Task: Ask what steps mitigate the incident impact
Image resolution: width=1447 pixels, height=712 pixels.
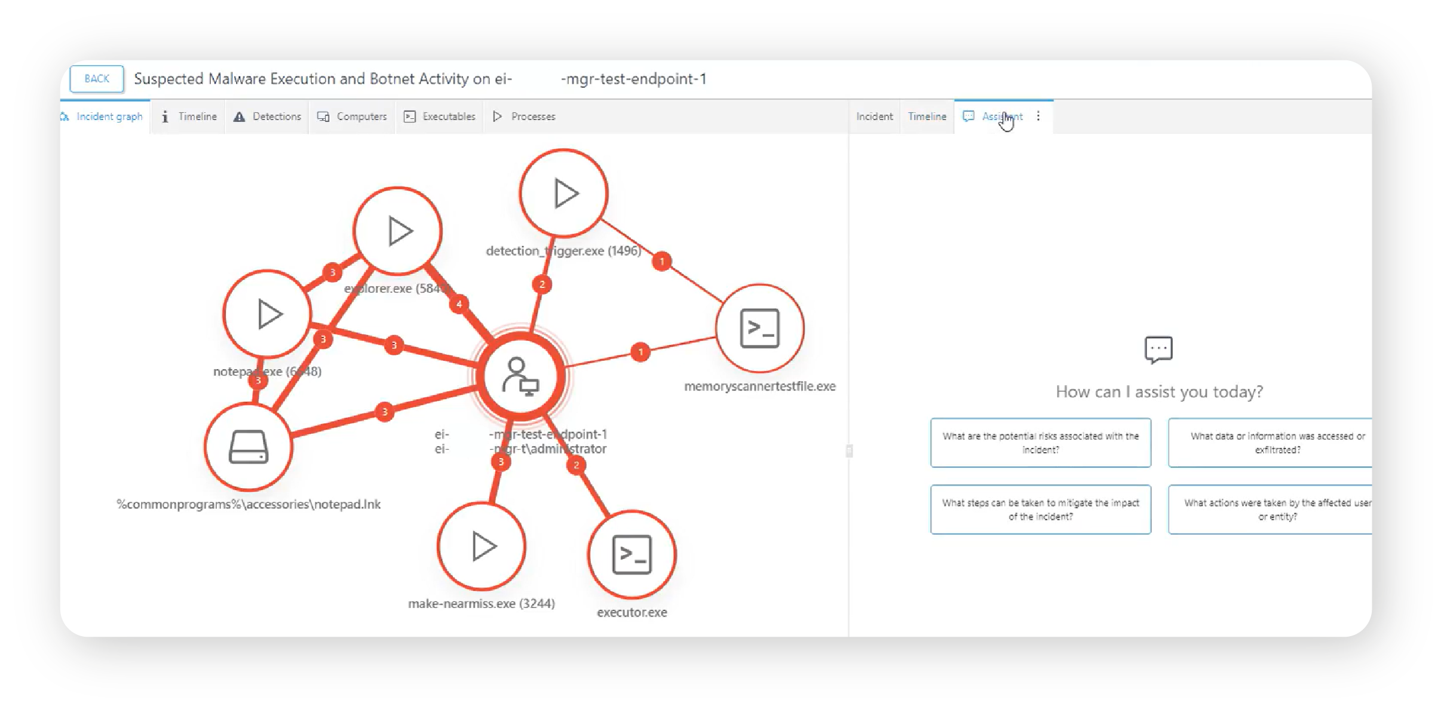Action: coord(1040,510)
